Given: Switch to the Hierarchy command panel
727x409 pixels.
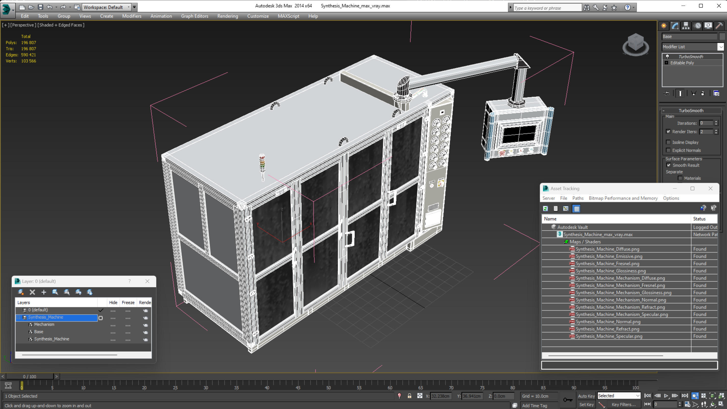Looking at the screenshot, I should pos(686,26).
